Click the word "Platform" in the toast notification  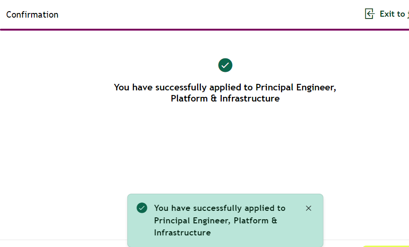(251, 221)
